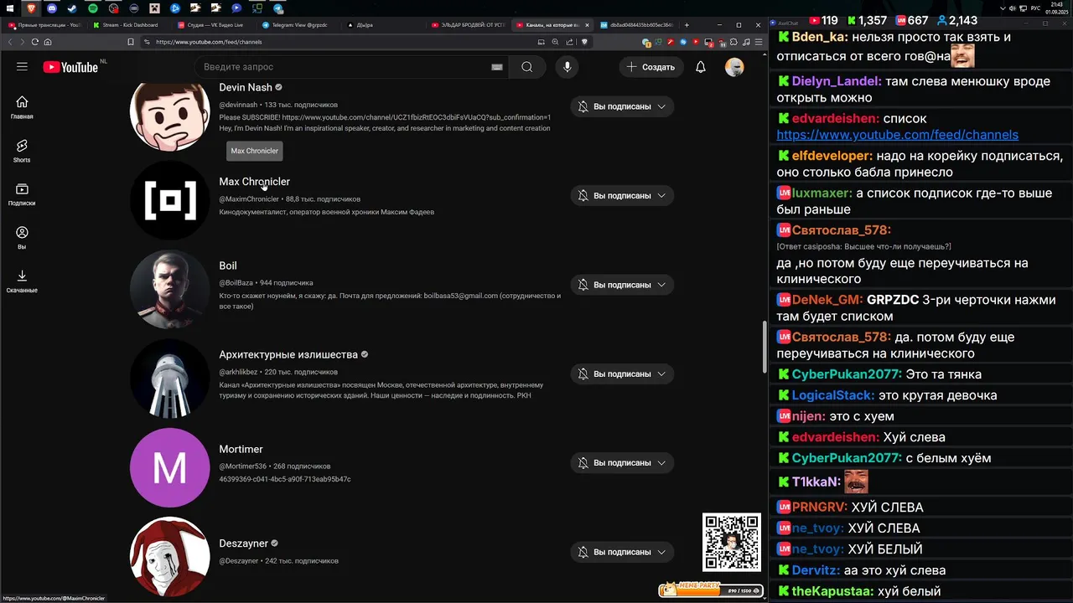Click Deszayner channel avatar
1073x603 pixels.
click(169, 557)
